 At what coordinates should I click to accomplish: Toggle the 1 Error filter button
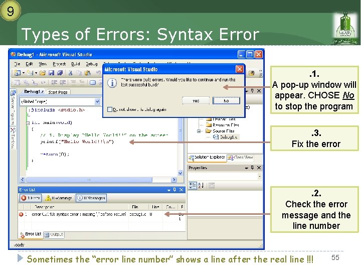coord(31,198)
